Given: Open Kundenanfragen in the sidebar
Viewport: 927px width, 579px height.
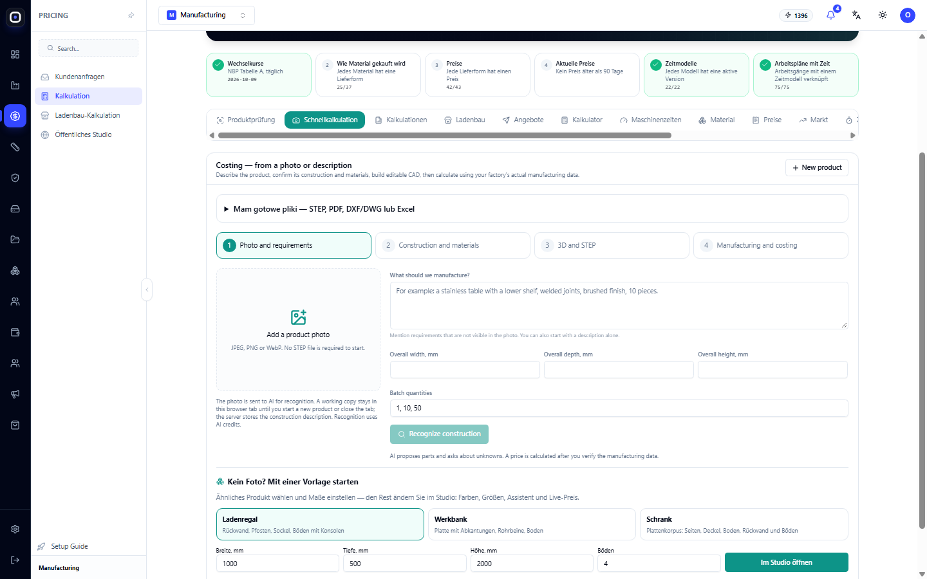Looking at the screenshot, I should point(88,77).
